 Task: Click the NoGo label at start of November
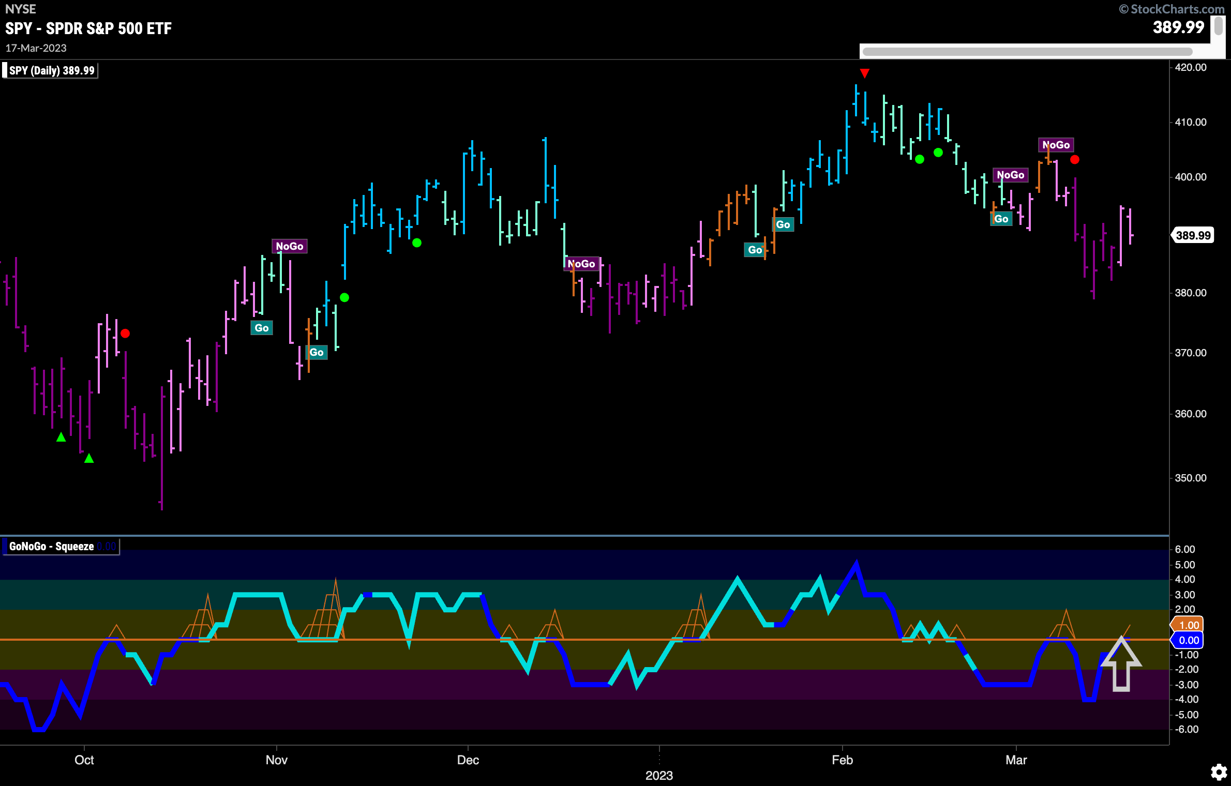point(290,246)
